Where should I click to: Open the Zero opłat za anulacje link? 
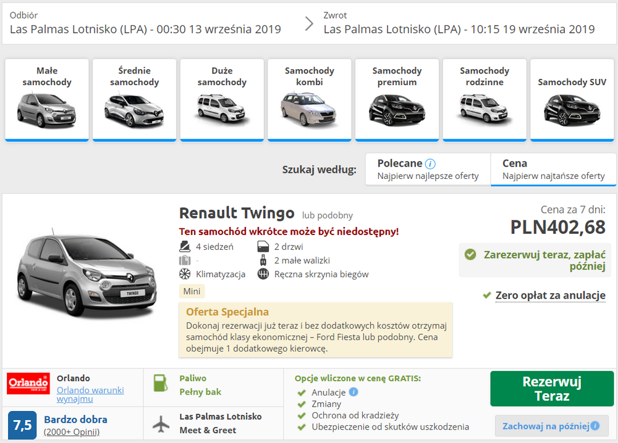[x=550, y=296]
